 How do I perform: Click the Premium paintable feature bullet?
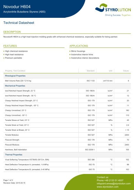(x=13, y=58)
